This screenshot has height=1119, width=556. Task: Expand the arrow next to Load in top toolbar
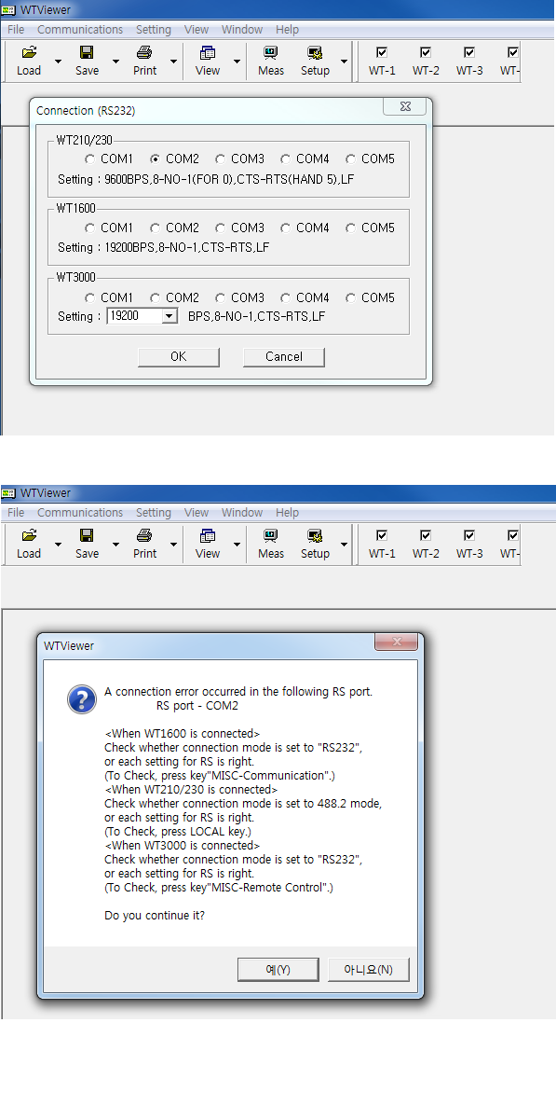[58, 62]
